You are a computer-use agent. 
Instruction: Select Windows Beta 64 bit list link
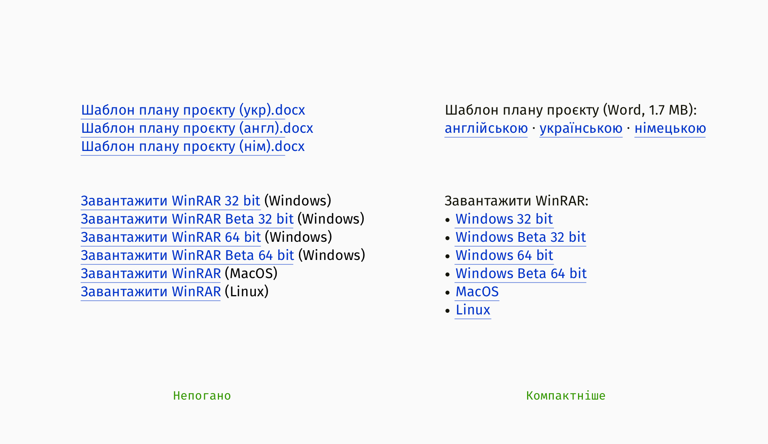click(x=521, y=274)
